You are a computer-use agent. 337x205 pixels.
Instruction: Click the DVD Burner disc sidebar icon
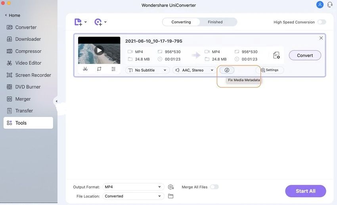tap(10, 87)
